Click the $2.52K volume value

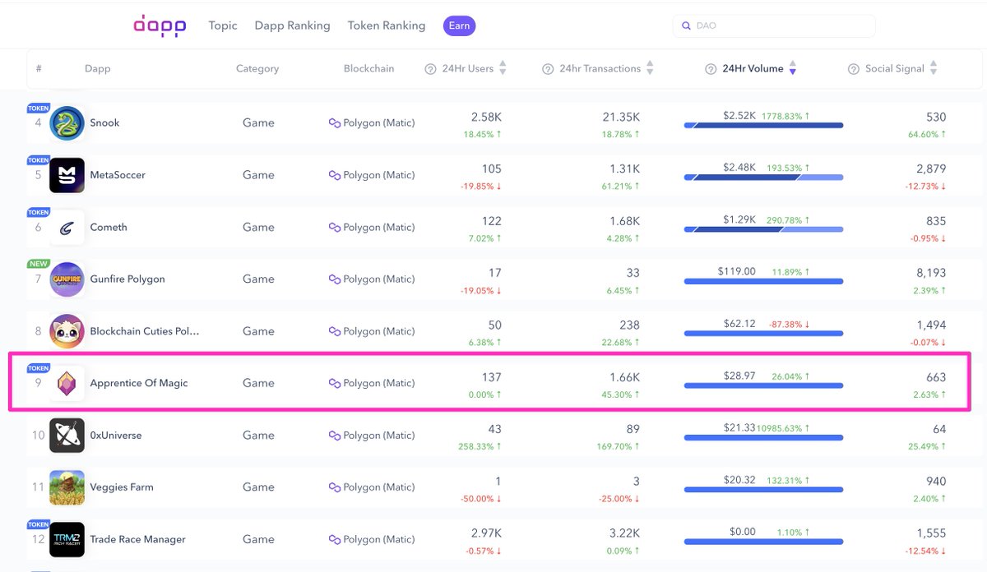pyautogui.click(x=739, y=116)
